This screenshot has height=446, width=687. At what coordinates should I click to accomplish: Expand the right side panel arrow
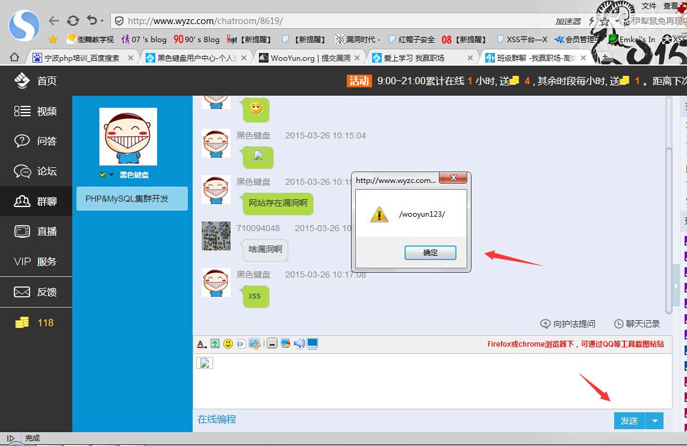[x=677, y=286]
